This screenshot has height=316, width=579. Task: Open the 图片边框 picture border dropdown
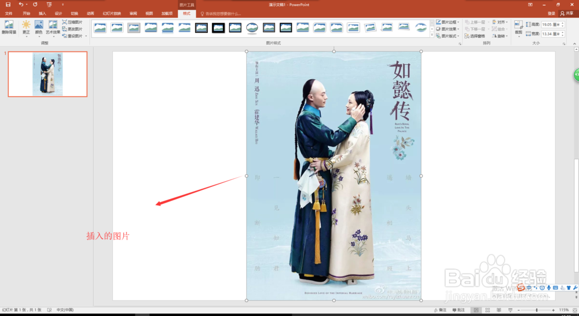[x=448, y=22]
